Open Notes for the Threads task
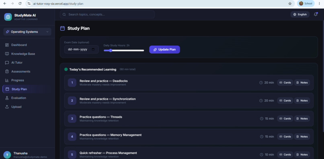This screenshot has width=324, height=159. (302, 119)
